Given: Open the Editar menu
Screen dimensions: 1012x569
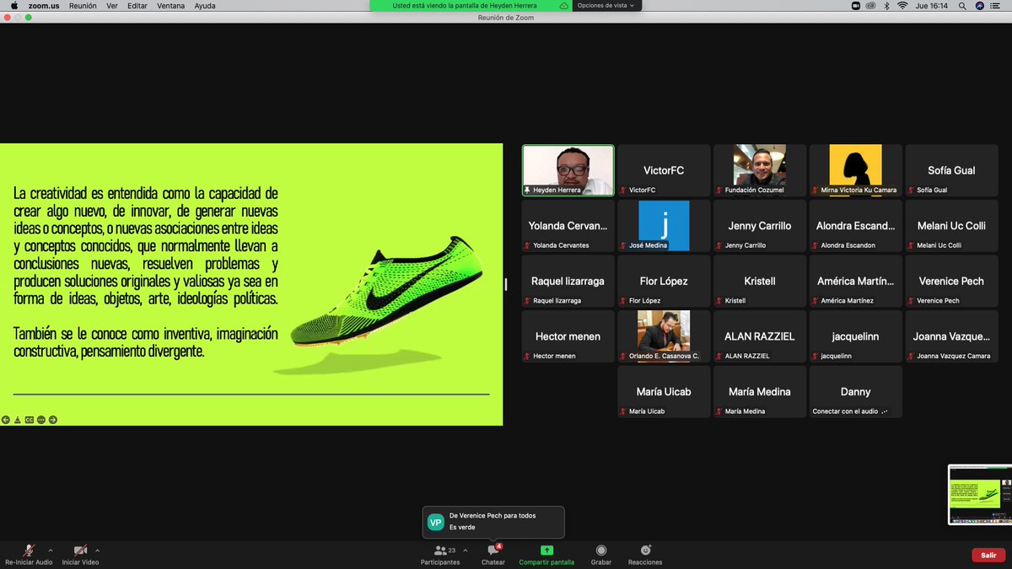Looking at the screenshot, I should pyautogui.click(x=137, y=6).
